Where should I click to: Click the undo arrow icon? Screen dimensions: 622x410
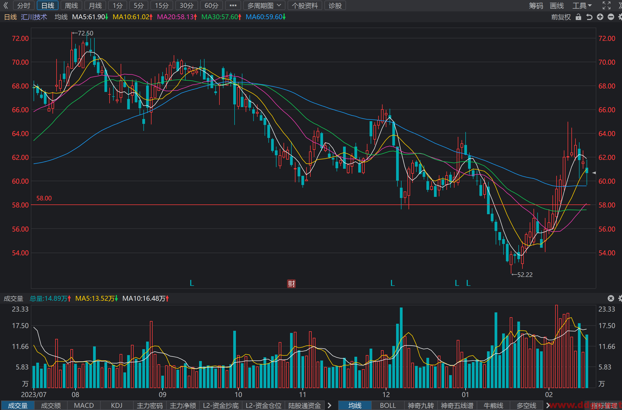589,17
